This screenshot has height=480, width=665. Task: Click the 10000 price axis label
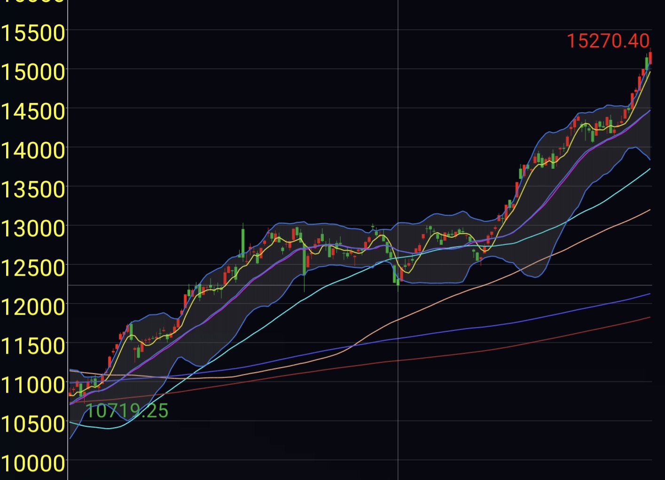click(32, 464)
